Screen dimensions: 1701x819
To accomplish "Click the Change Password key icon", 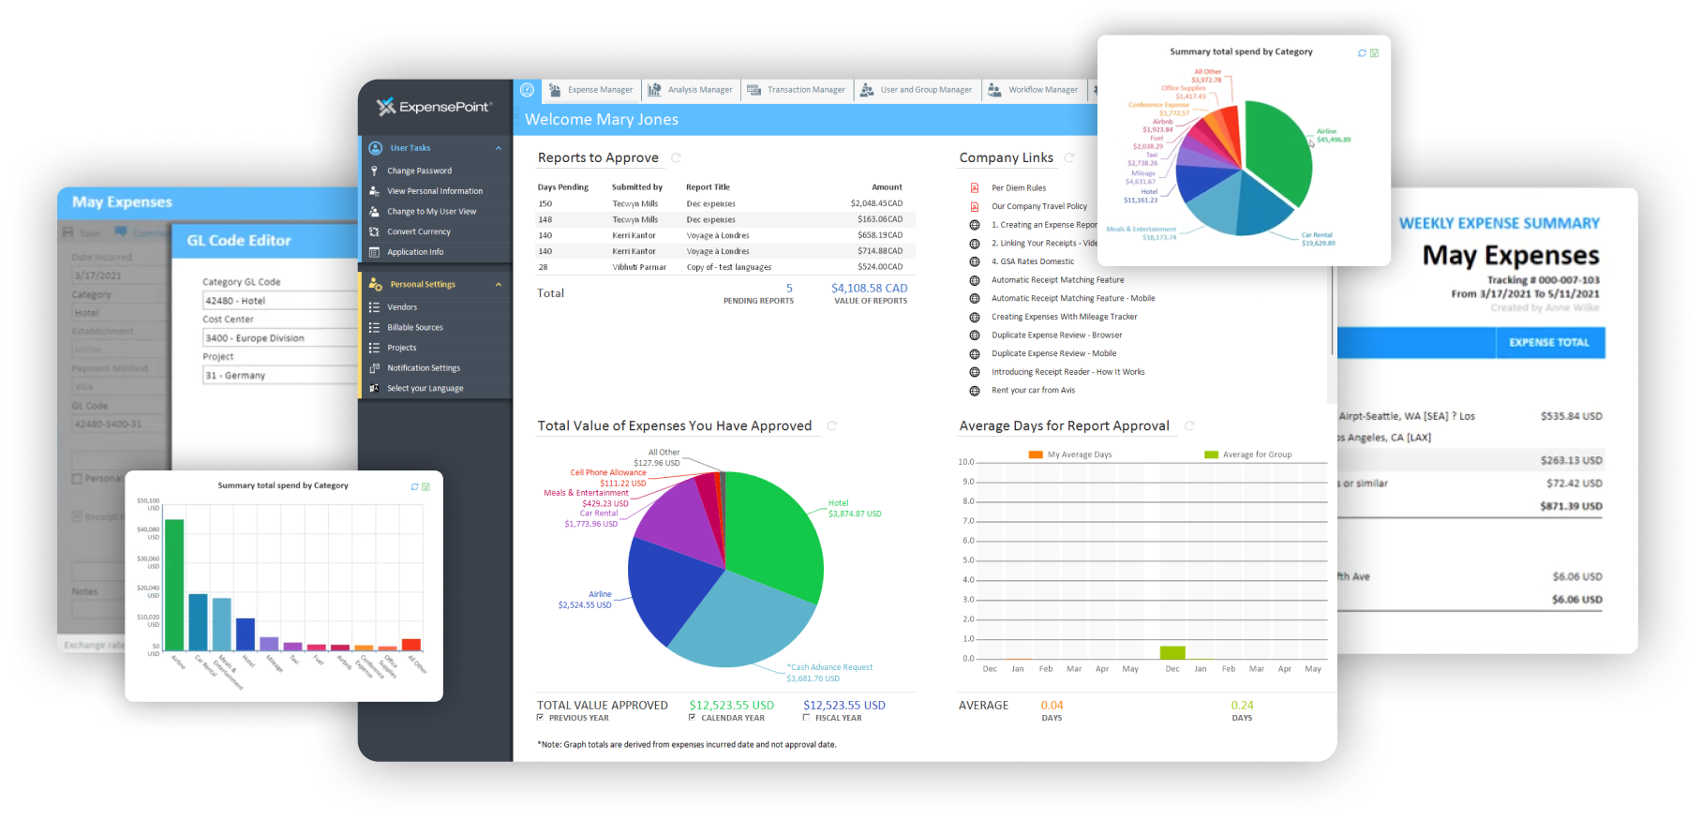I will click(x=375, y=171).
